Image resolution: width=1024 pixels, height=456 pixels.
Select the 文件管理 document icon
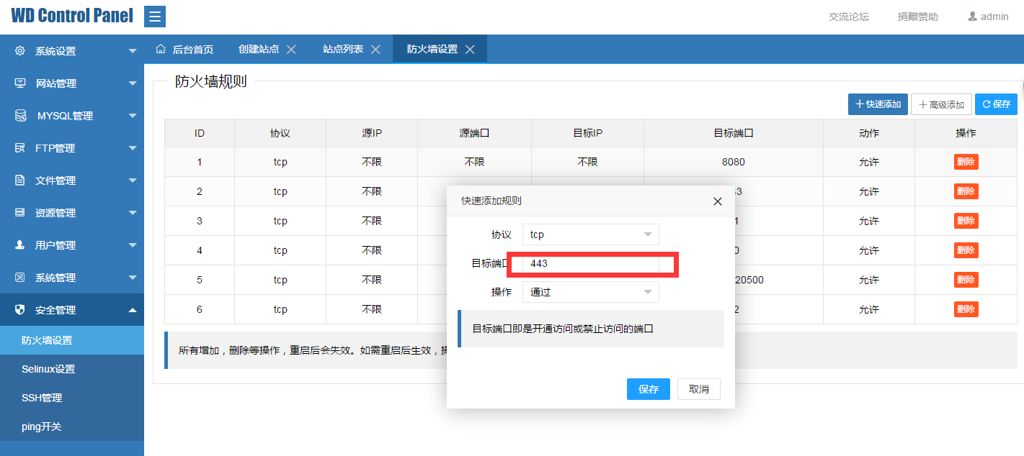(21, 180)
